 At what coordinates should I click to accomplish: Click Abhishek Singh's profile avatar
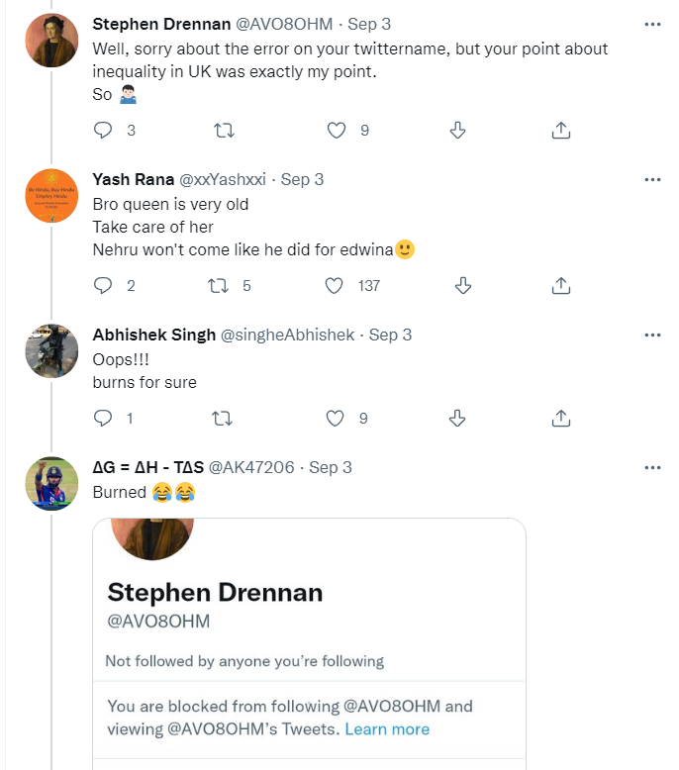[x=51, y=350]
